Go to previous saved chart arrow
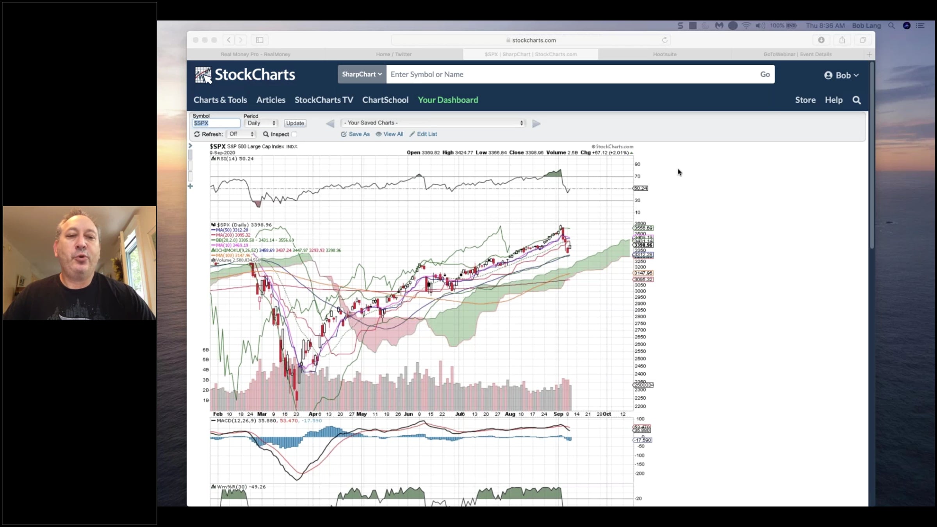The width and height of the screenshot is (937, 527). pyautogui.click(x=330, y=124)
